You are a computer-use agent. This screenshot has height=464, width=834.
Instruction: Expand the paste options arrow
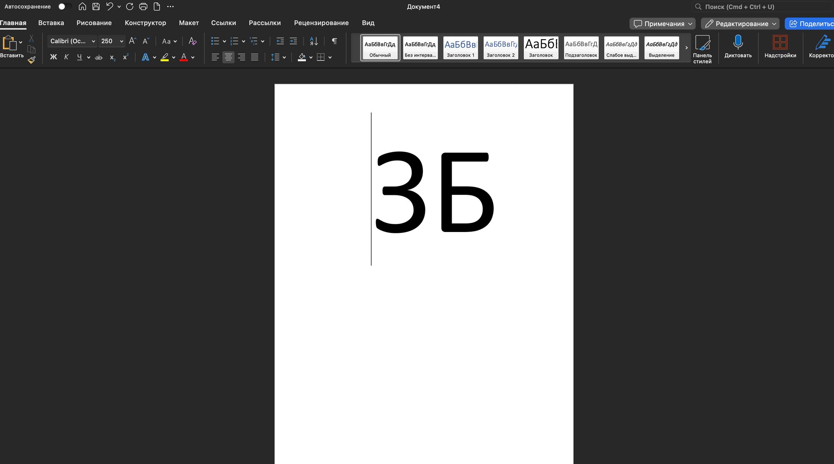(x=21, y=42)
